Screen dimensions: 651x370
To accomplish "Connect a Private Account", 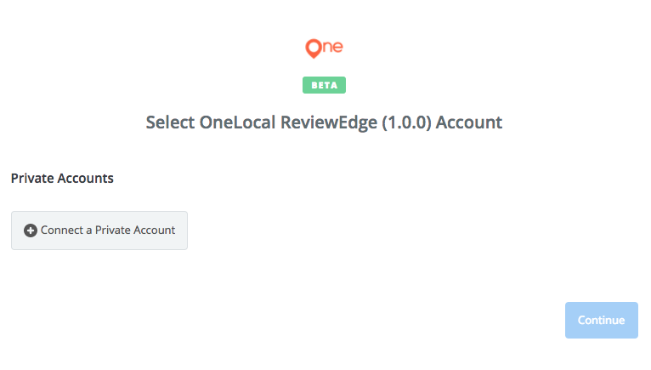I will [99, 231].
